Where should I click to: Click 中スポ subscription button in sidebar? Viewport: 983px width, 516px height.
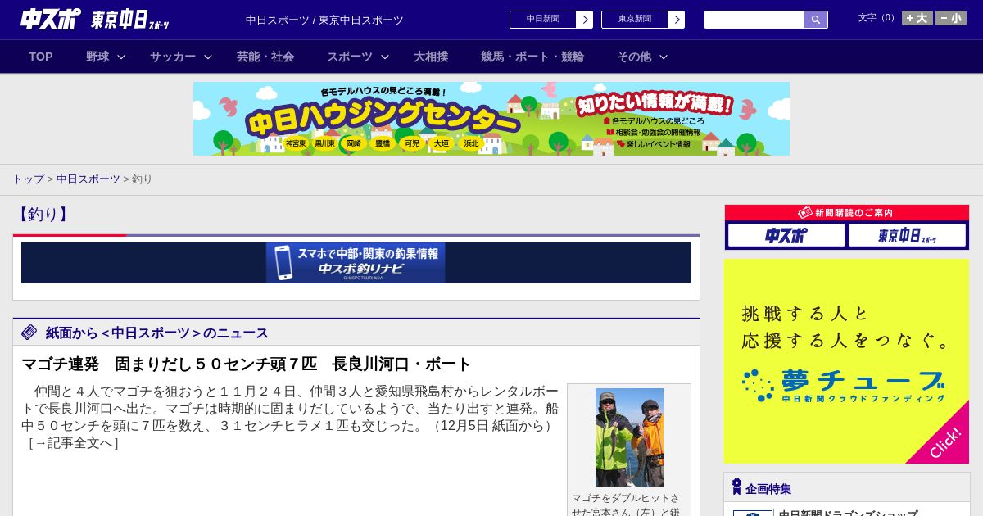[786, 236]
